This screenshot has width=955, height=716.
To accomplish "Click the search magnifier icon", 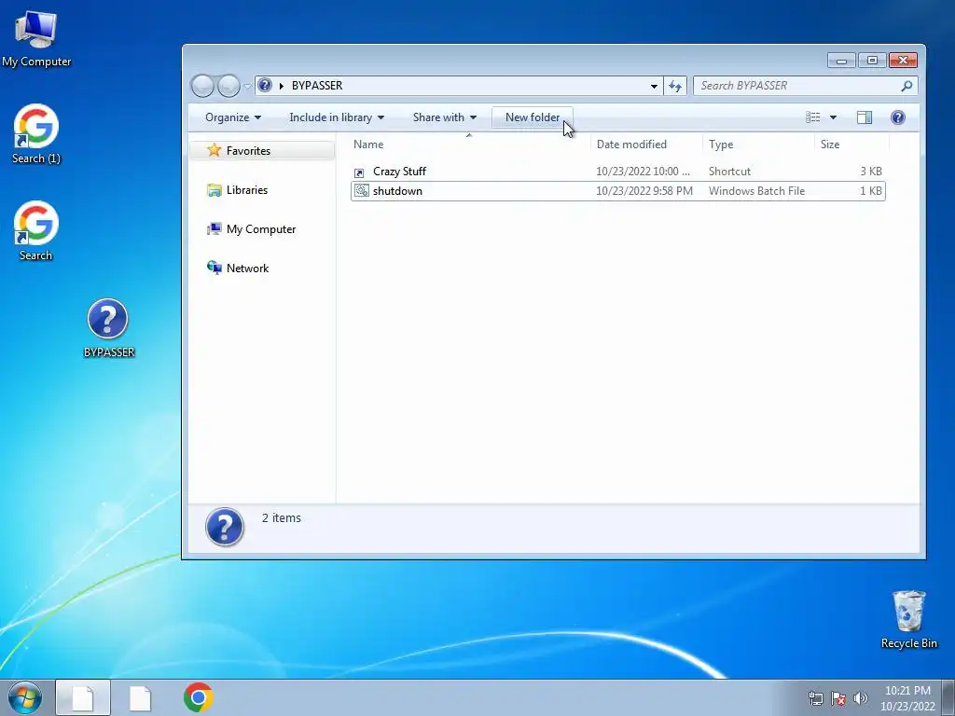I will tap(907, 86).
